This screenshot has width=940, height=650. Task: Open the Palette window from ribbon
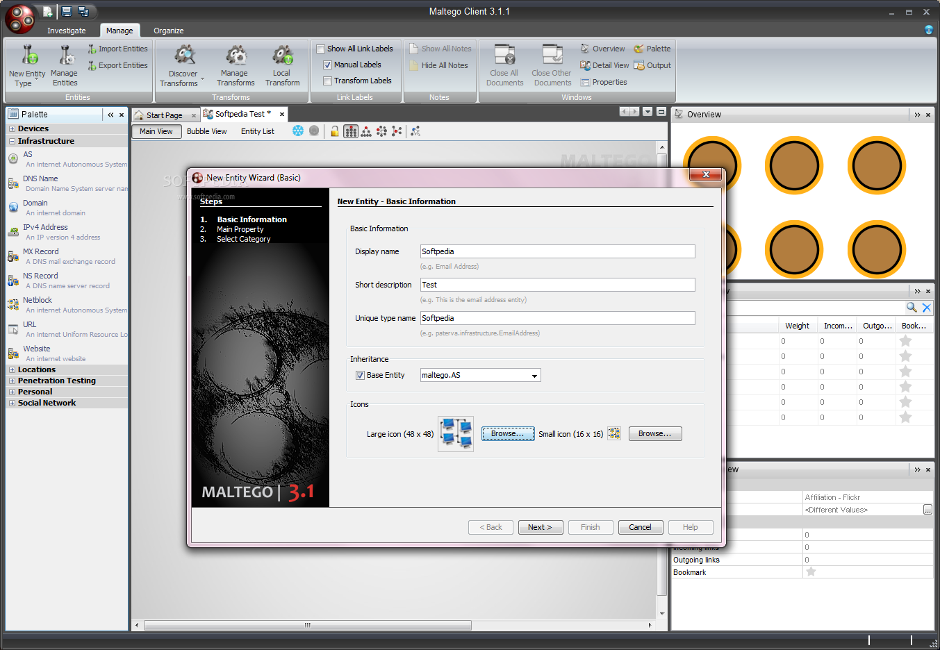click(652, 49)
